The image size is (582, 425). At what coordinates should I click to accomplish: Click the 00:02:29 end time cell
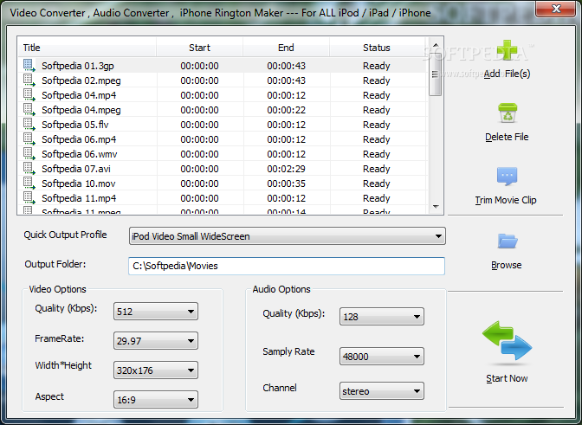286,169
